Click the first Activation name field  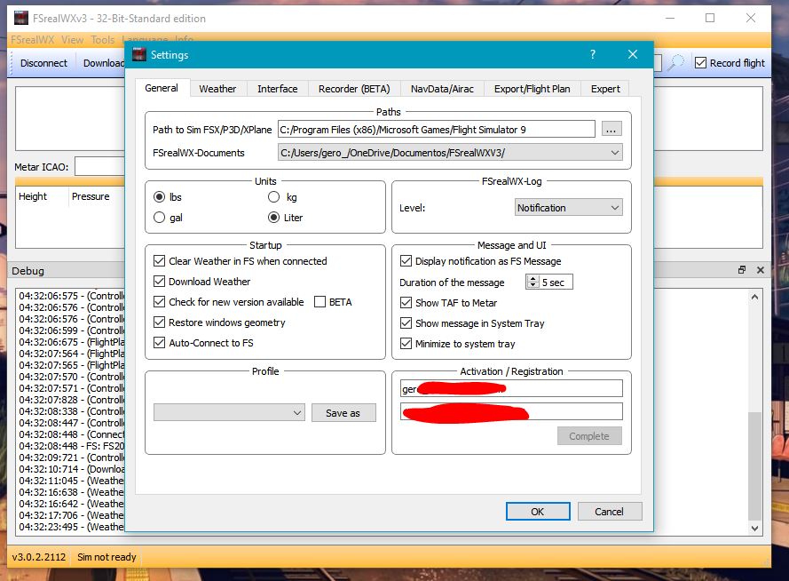point(511,388)
